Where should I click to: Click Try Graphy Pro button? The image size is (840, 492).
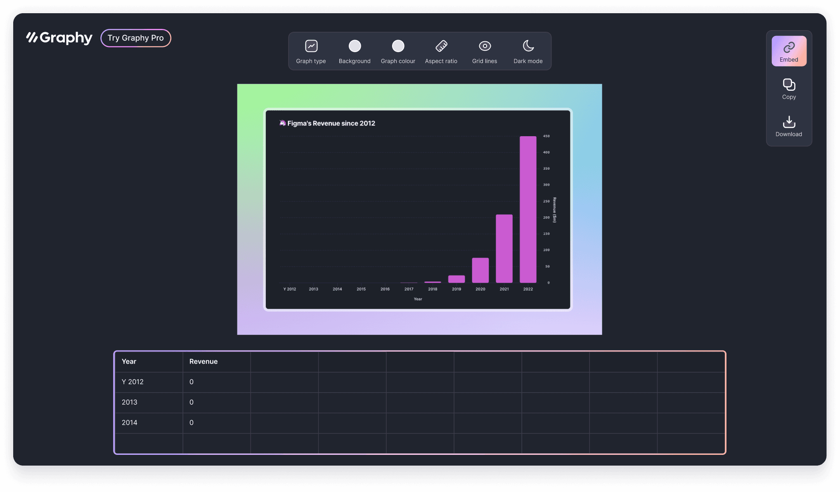[136, 38]
